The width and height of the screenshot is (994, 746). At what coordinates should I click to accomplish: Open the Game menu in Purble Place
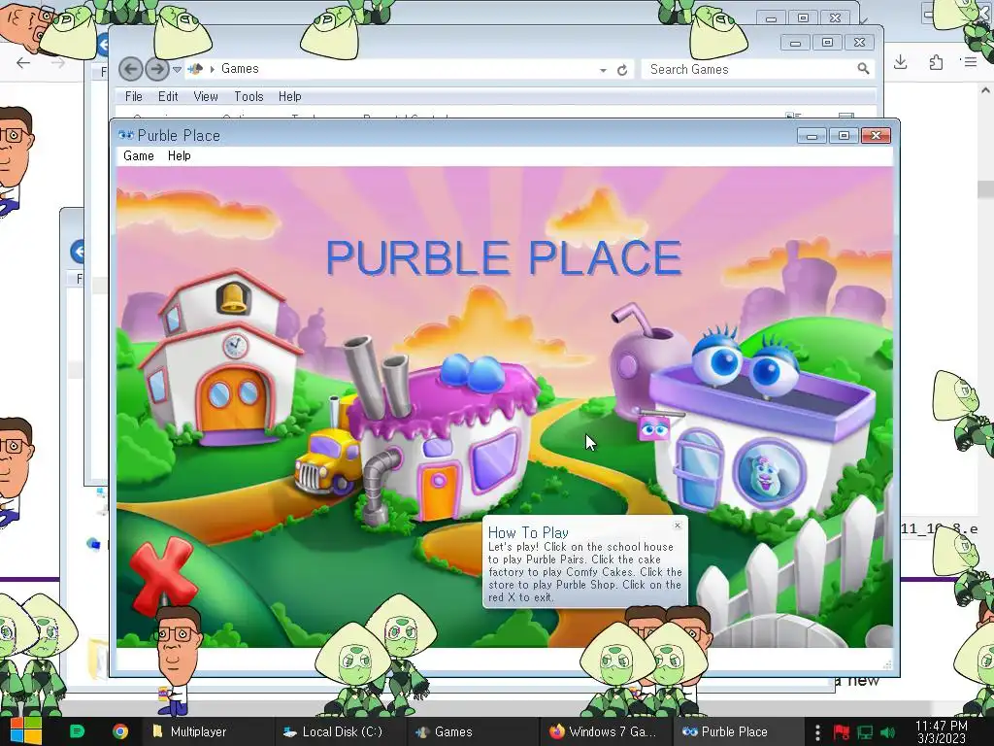[x=139, y=156]
